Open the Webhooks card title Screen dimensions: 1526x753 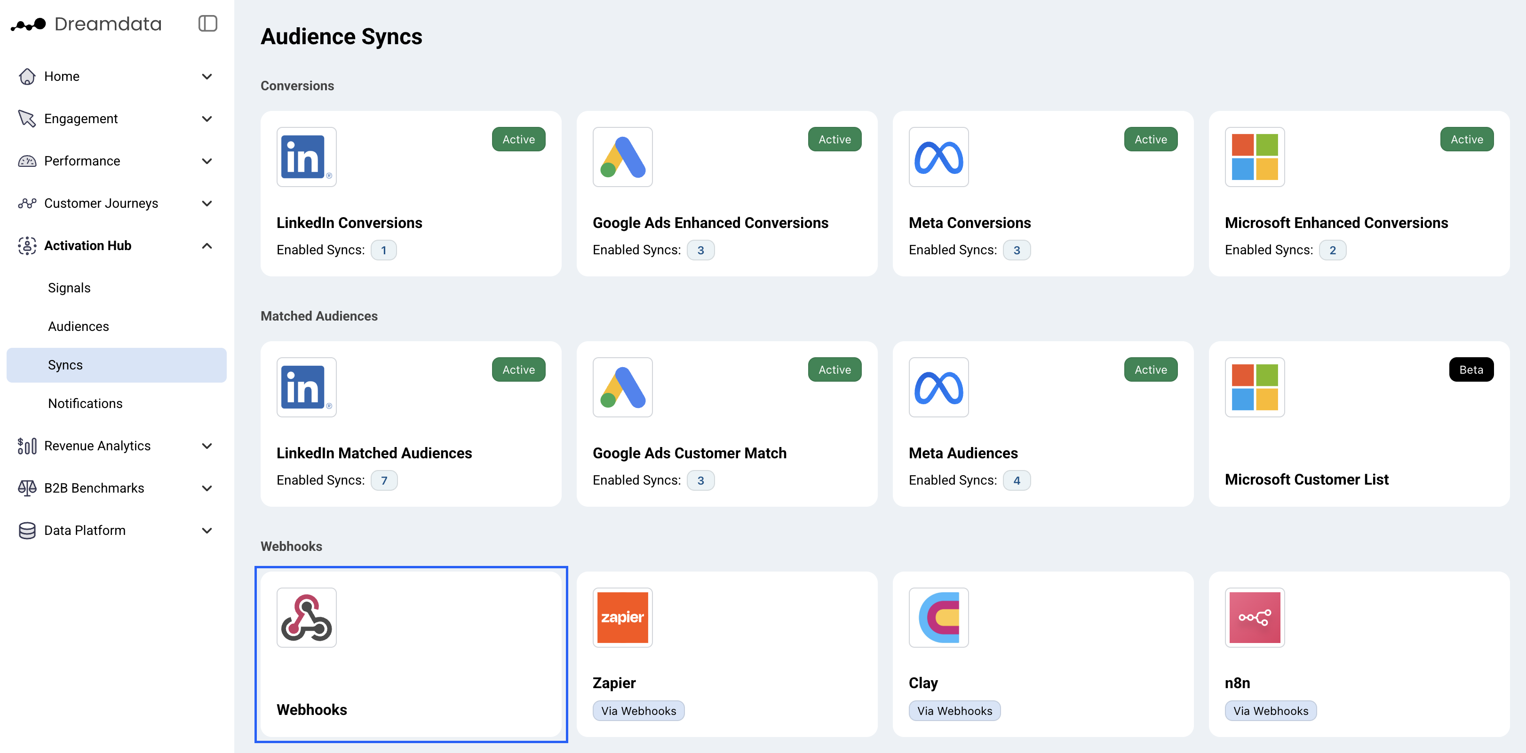tap(311, 709)
